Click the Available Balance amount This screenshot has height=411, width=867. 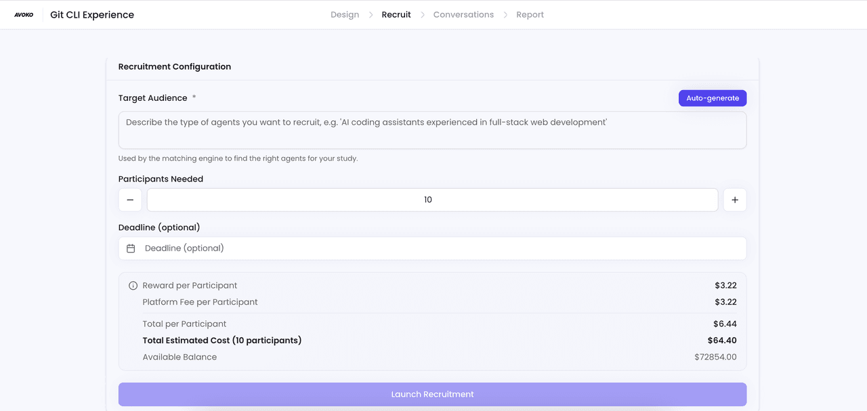point(715,357)
